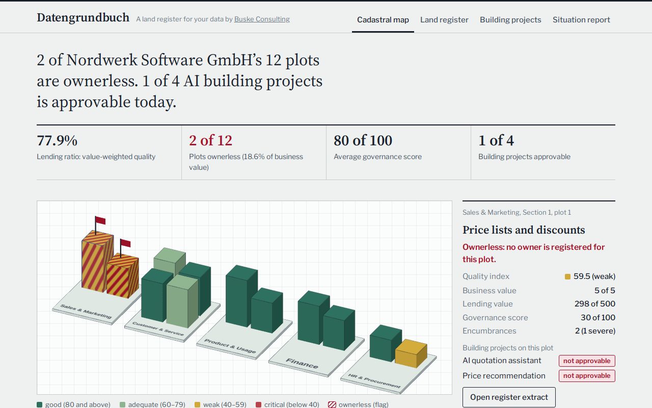This screenshot has height=408, width=652.
Task: Click the weak (40–59) legend swatch
Action: 198,404
